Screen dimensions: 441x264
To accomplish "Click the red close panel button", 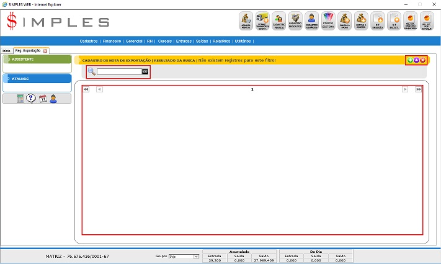I will (x=423, y=60).
